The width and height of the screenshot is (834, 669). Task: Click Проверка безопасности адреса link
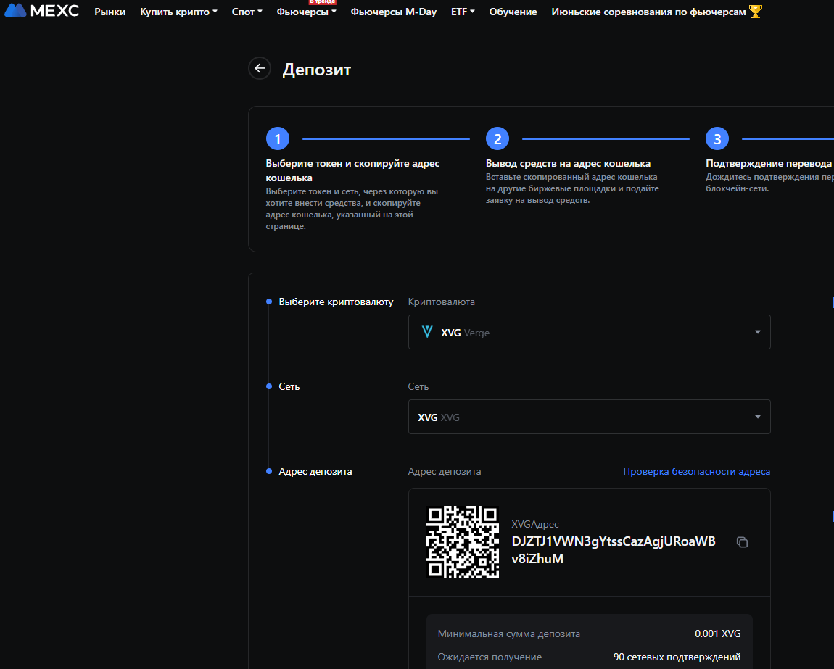coord(696,471)
